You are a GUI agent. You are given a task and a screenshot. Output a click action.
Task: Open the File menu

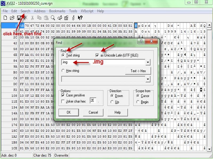5,11
